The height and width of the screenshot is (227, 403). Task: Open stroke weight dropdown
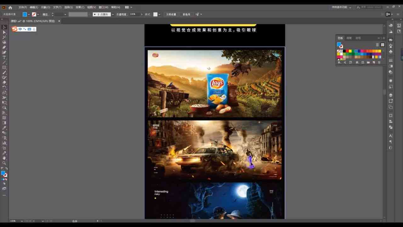65,14
